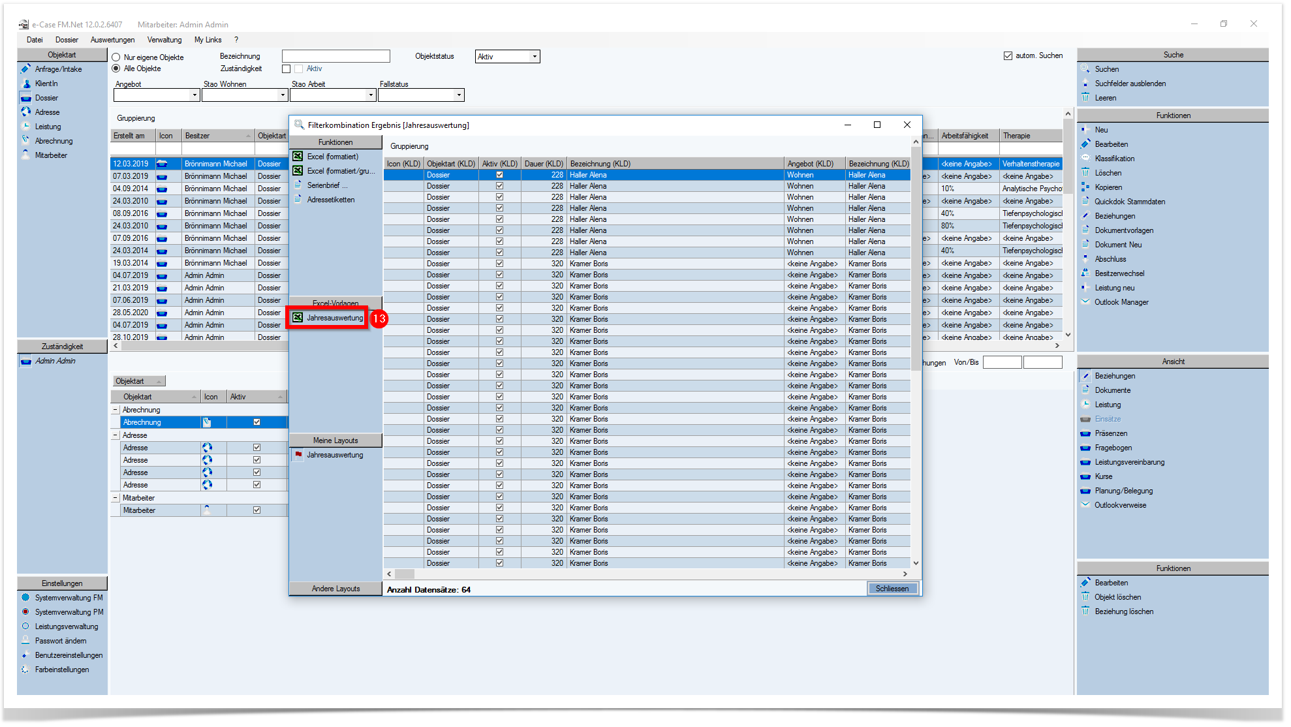Image resolution: width=1291 pixels, height=727 pixels.
Task: Toggle Aktiv checkbox in Abrechnung row
Action: (x=257, y=422)
